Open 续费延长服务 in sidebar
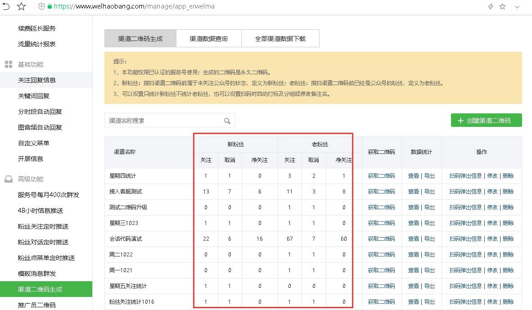Screen dimensions: 532x310 pos(36,28)
